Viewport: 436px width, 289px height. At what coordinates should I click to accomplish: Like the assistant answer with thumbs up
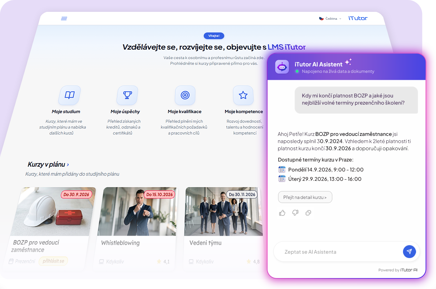(x=282, y=213)
